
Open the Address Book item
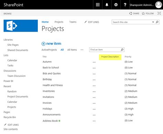click(50, 121)
